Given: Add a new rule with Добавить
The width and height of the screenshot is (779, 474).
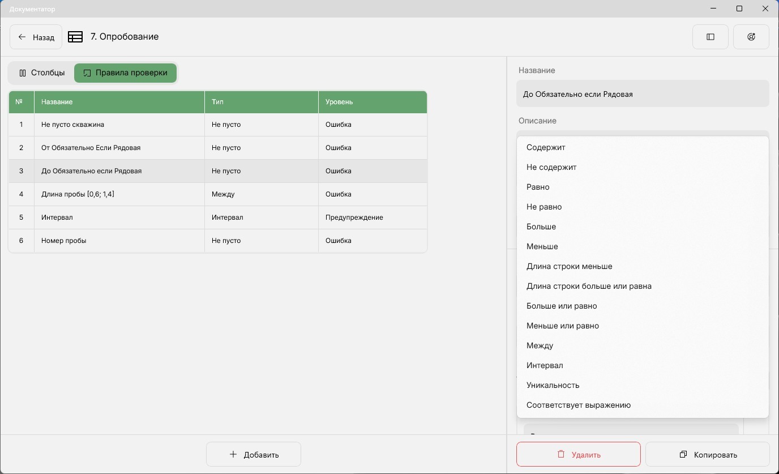Looking at the screenshot, I should point(254,454).
